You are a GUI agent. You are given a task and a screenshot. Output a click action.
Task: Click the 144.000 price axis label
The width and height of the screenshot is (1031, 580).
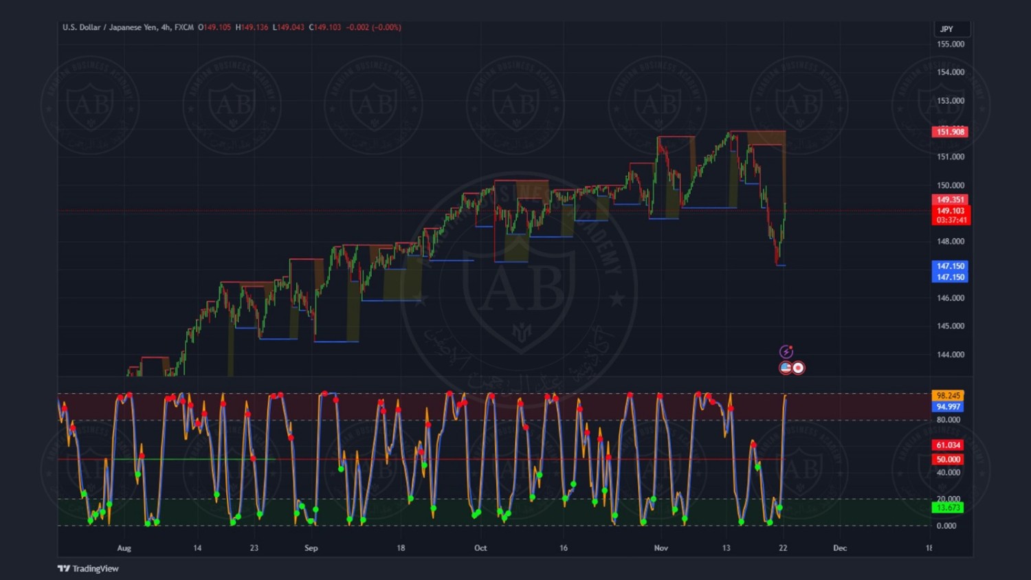pyautogui.click(x=951, y=355)
